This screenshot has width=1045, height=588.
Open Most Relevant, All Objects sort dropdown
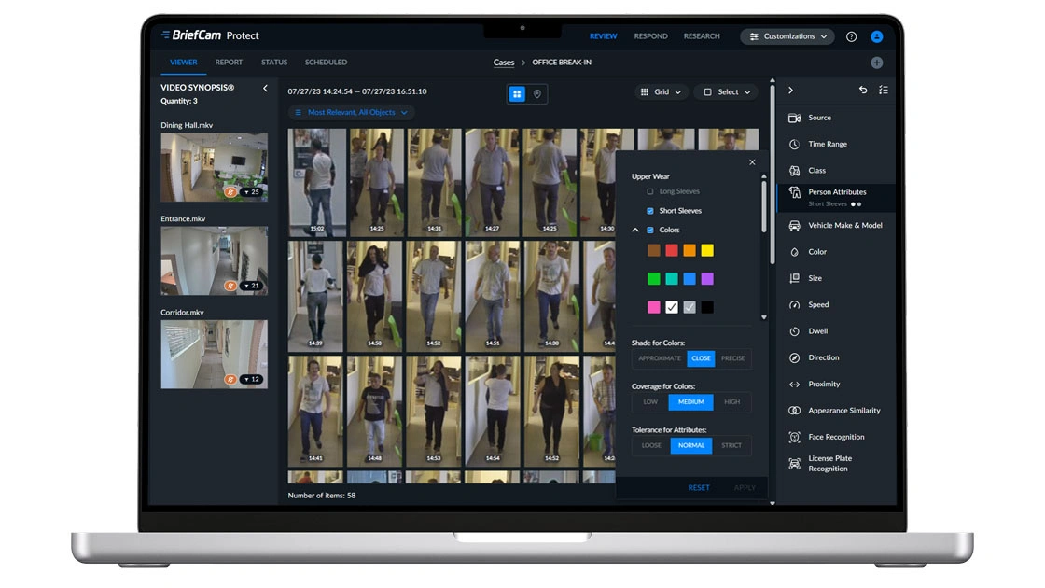click(x=351, y=112)
